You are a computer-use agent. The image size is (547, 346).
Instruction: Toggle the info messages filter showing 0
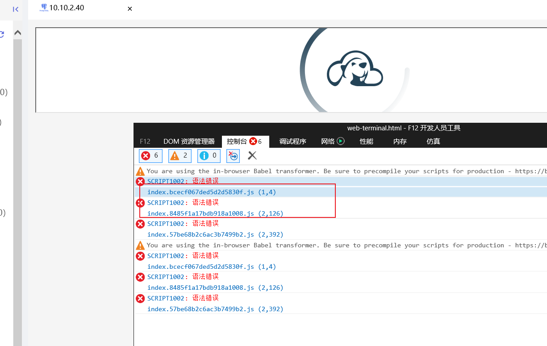click(x=209, y=155)
